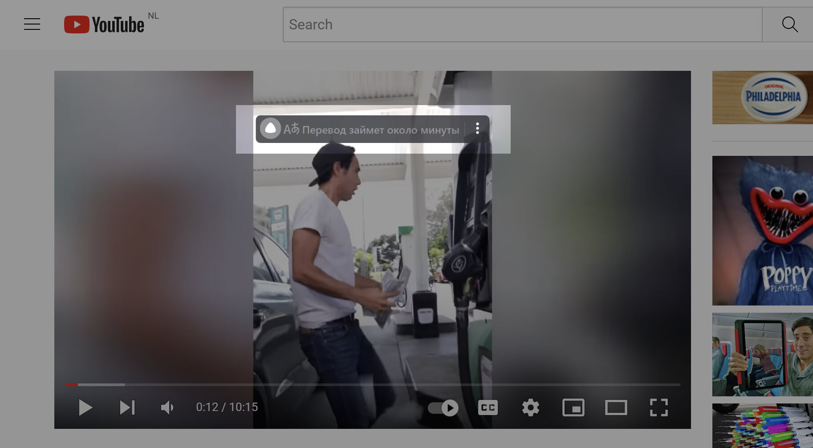This screenshot has width=813, height=448.
Task: Click in the Search input field
Action: [x=523, y=24]
